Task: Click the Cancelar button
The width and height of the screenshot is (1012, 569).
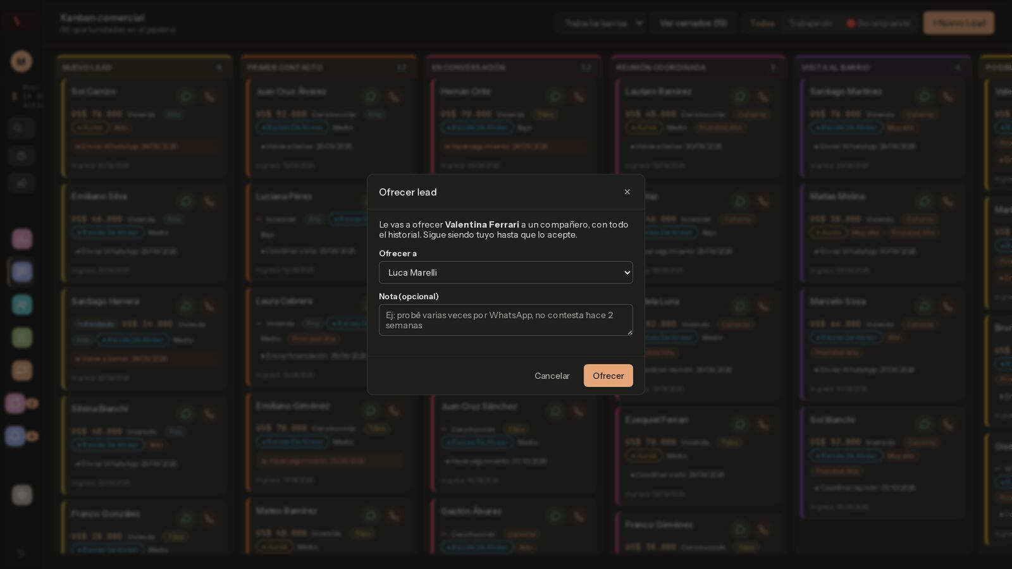Action: point(552,376)
